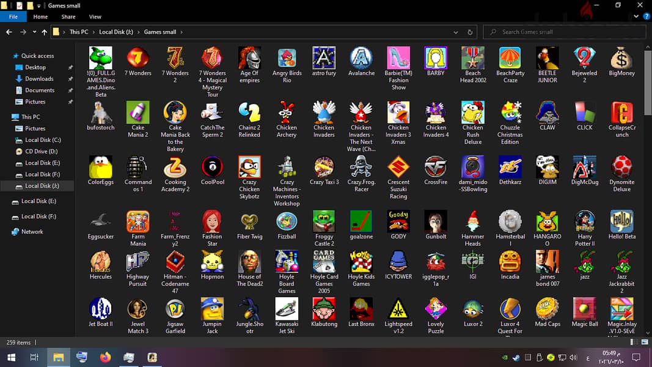Switch to the View ribbon tab
The width and height of the screenshot is (652, 367).
[95, 17]
